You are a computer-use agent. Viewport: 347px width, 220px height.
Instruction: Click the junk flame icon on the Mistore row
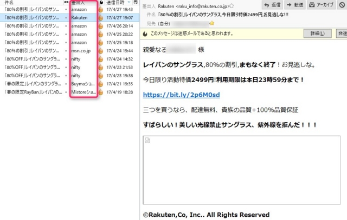click(101, 92)
